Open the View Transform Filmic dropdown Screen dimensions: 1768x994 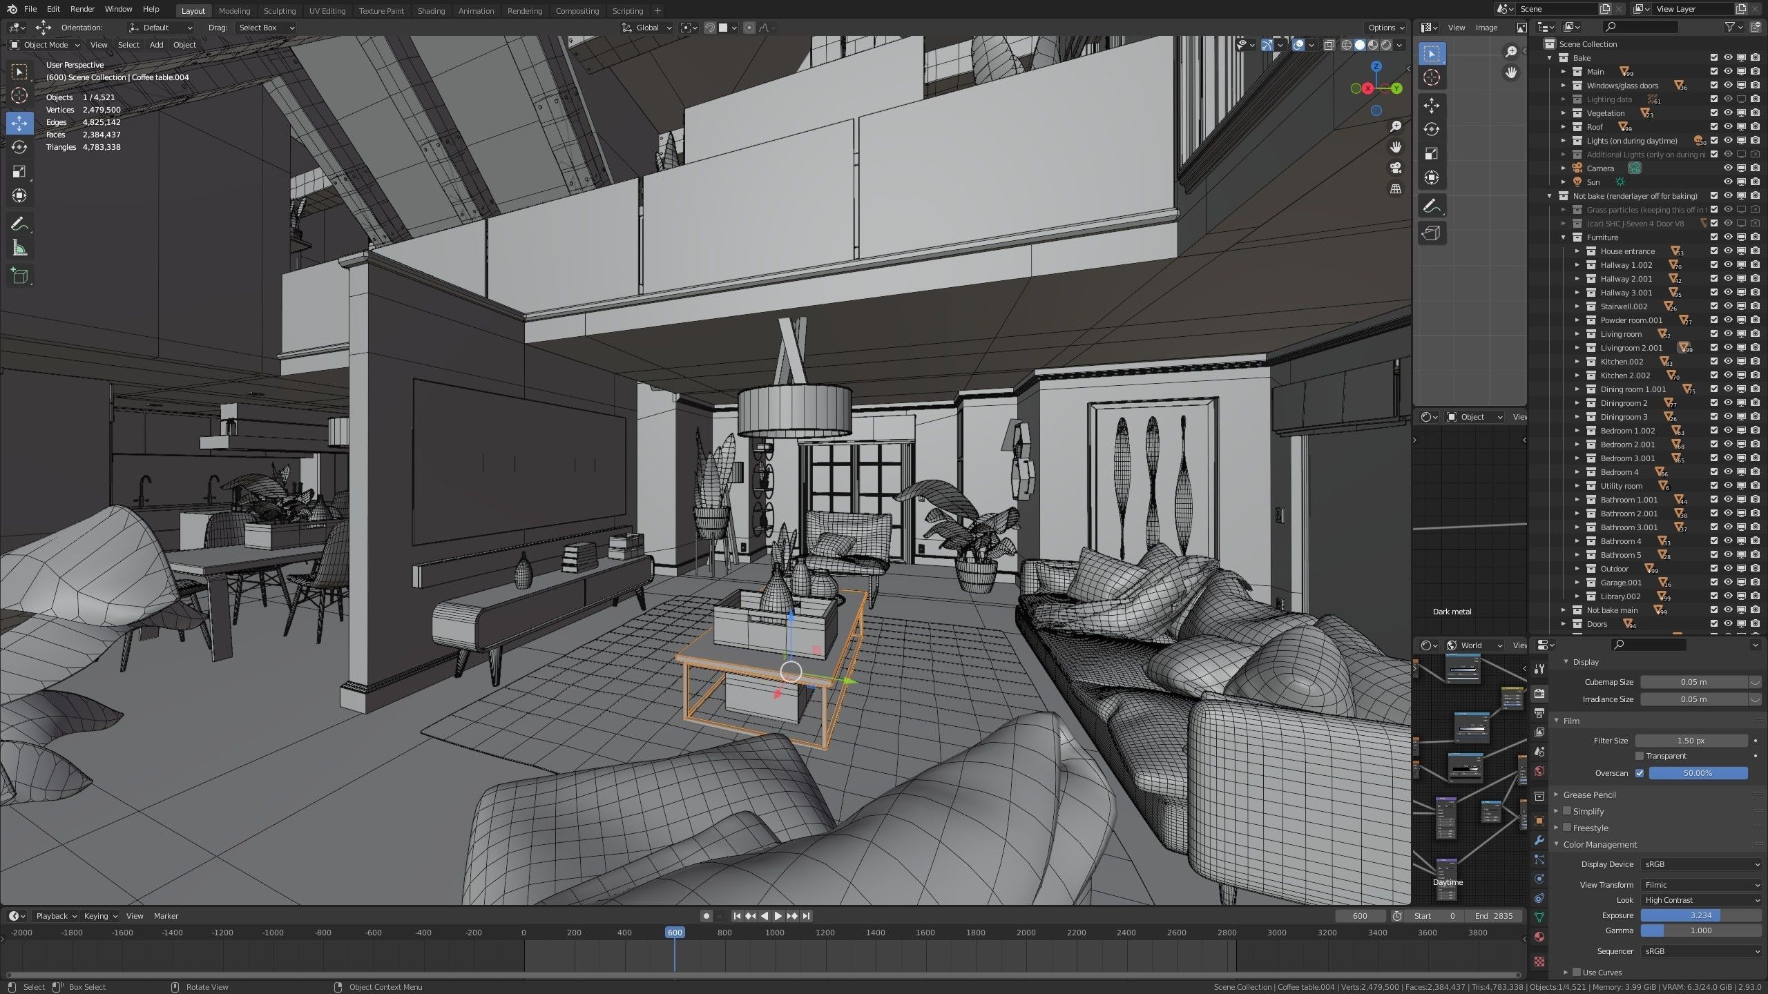(1702, 884)
